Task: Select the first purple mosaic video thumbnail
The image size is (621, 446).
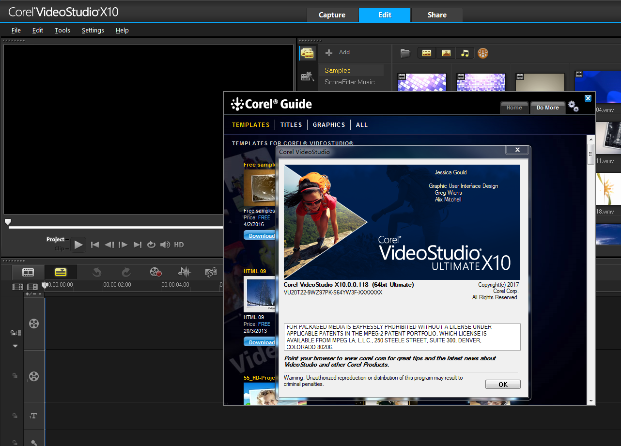Action: point(422,82)
